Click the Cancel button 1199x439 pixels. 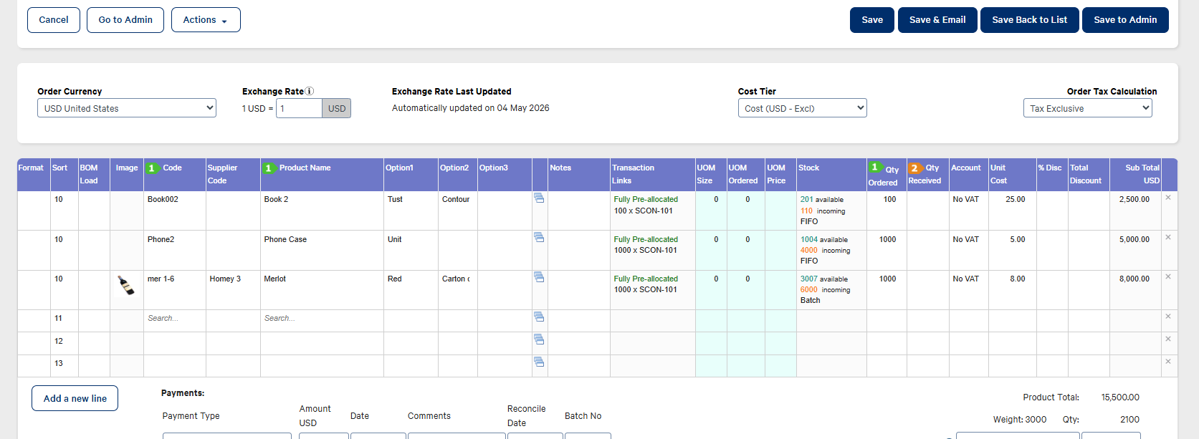coord(54,20)
